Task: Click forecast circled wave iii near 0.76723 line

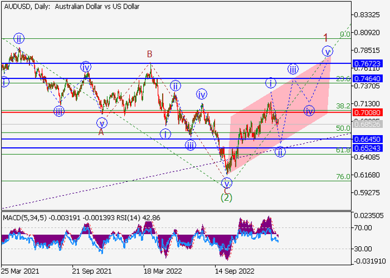Action: coord(293,69)
